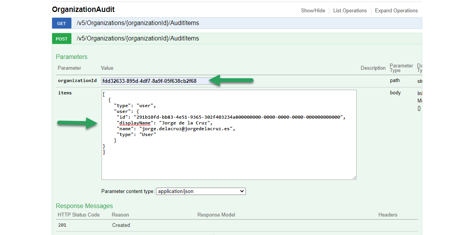Image resolution: width=462 pixels, height=235 pixels.
Task: Click Expand Operations link
Action: 396,10
